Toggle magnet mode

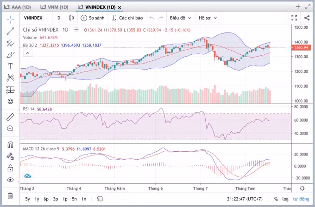point(11,145)
